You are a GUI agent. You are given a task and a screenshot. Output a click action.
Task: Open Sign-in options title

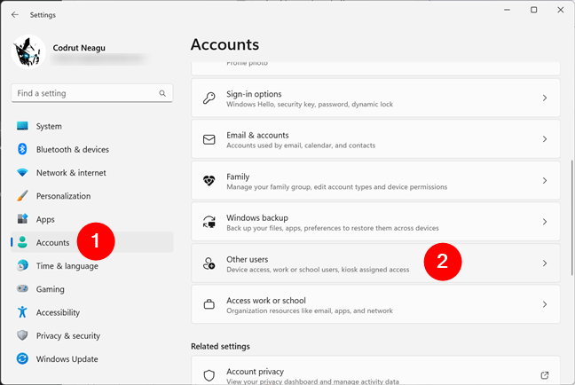(254, 94)
